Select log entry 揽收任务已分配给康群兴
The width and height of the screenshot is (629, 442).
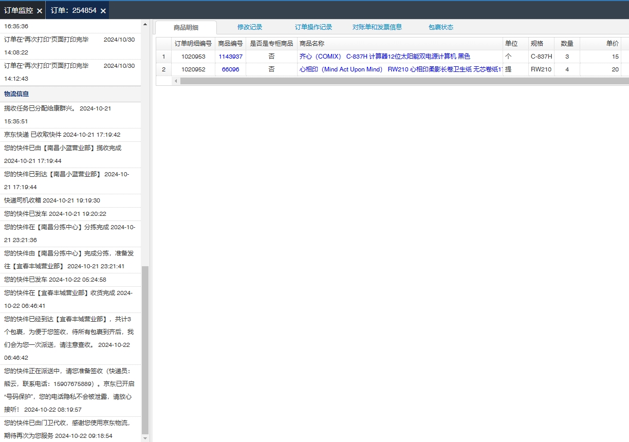70,115
